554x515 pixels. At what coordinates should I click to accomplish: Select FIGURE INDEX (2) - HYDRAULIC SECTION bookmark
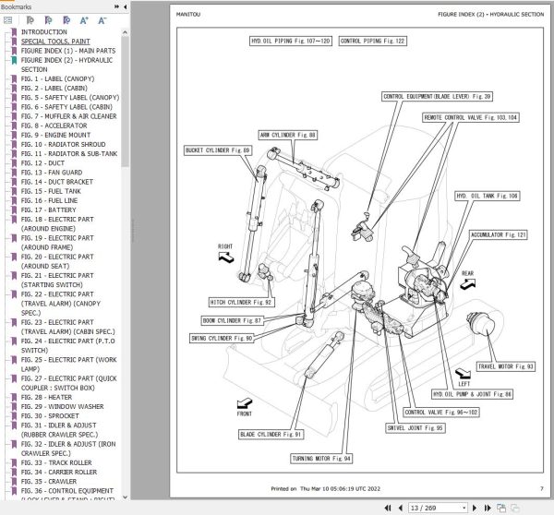click(66, 65)
